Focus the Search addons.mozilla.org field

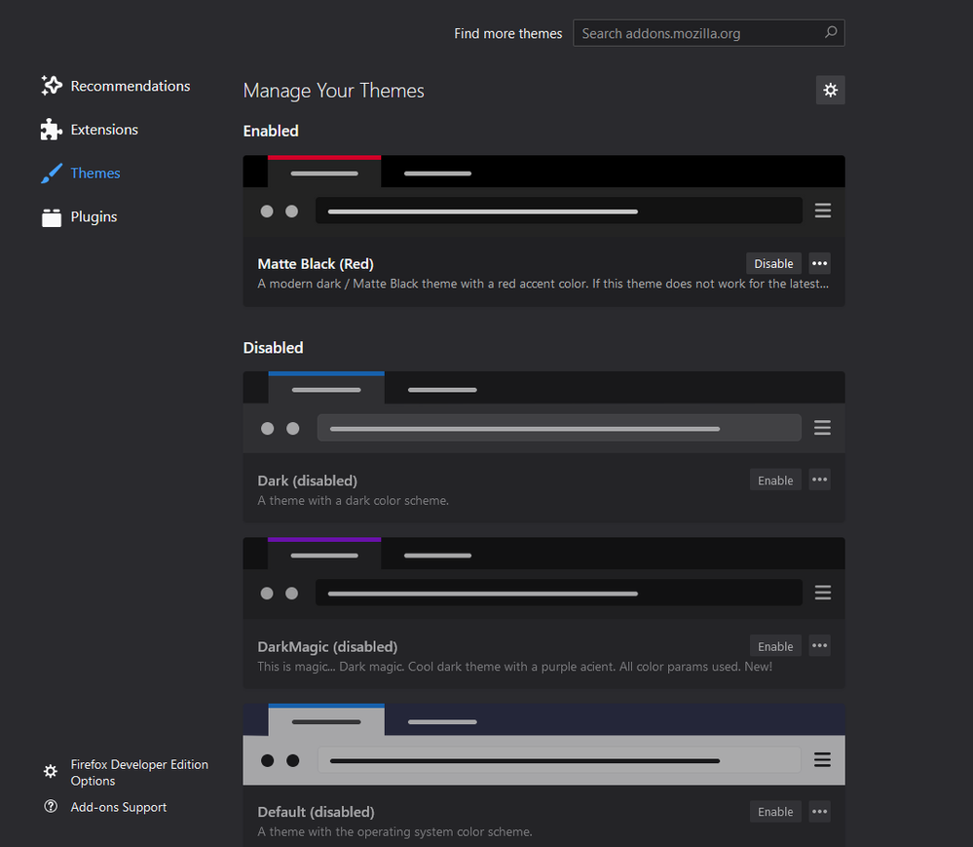click(709, 33)
